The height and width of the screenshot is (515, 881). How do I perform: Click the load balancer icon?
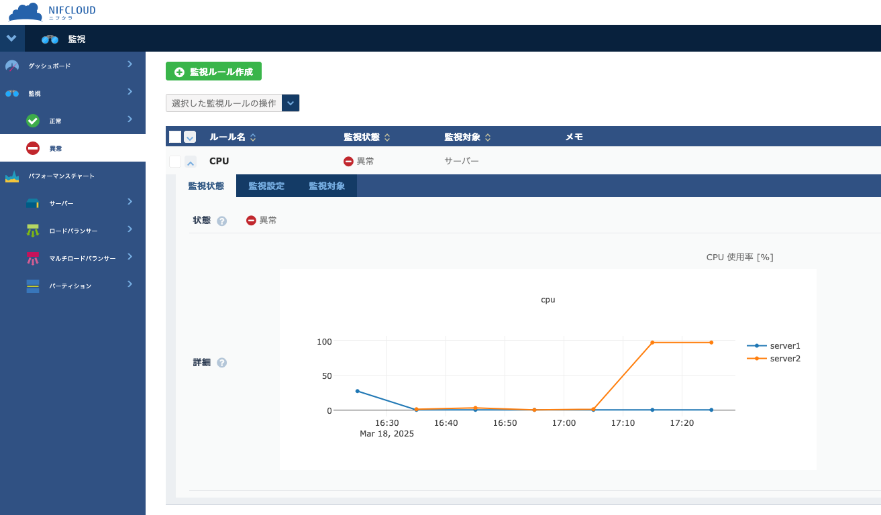(x=33, y=231)
